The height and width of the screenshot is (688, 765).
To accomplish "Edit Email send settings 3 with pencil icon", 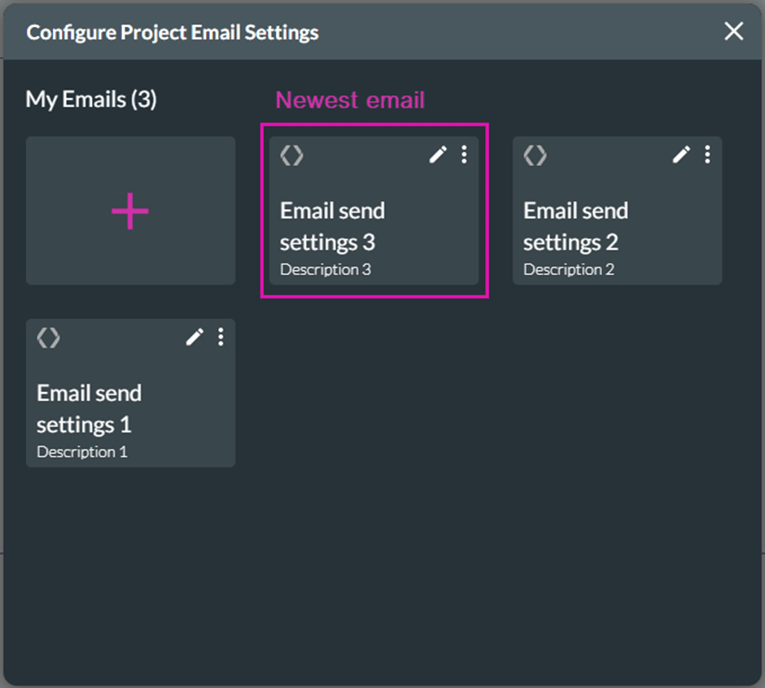I will pos(438,155).
